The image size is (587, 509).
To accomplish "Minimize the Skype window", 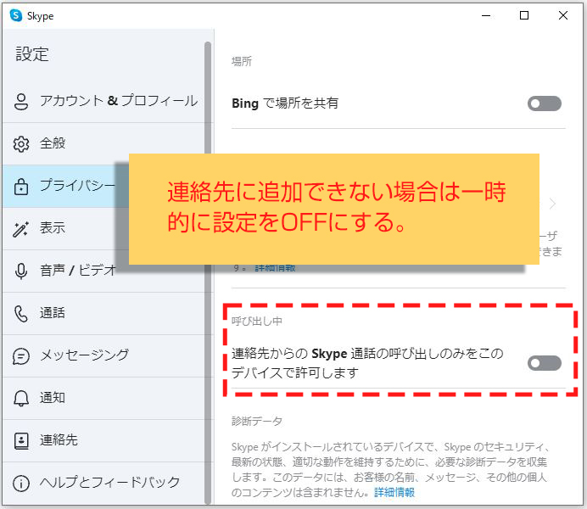I will click(486, 16).
